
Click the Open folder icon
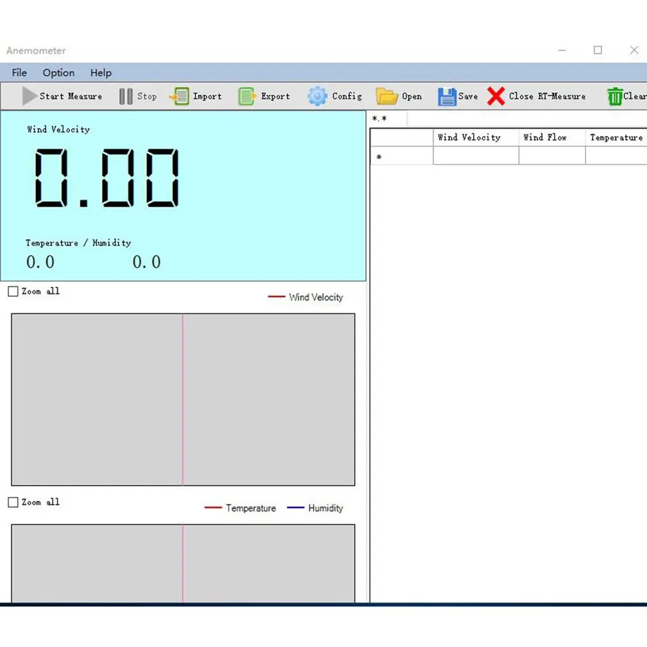[387, 96]
